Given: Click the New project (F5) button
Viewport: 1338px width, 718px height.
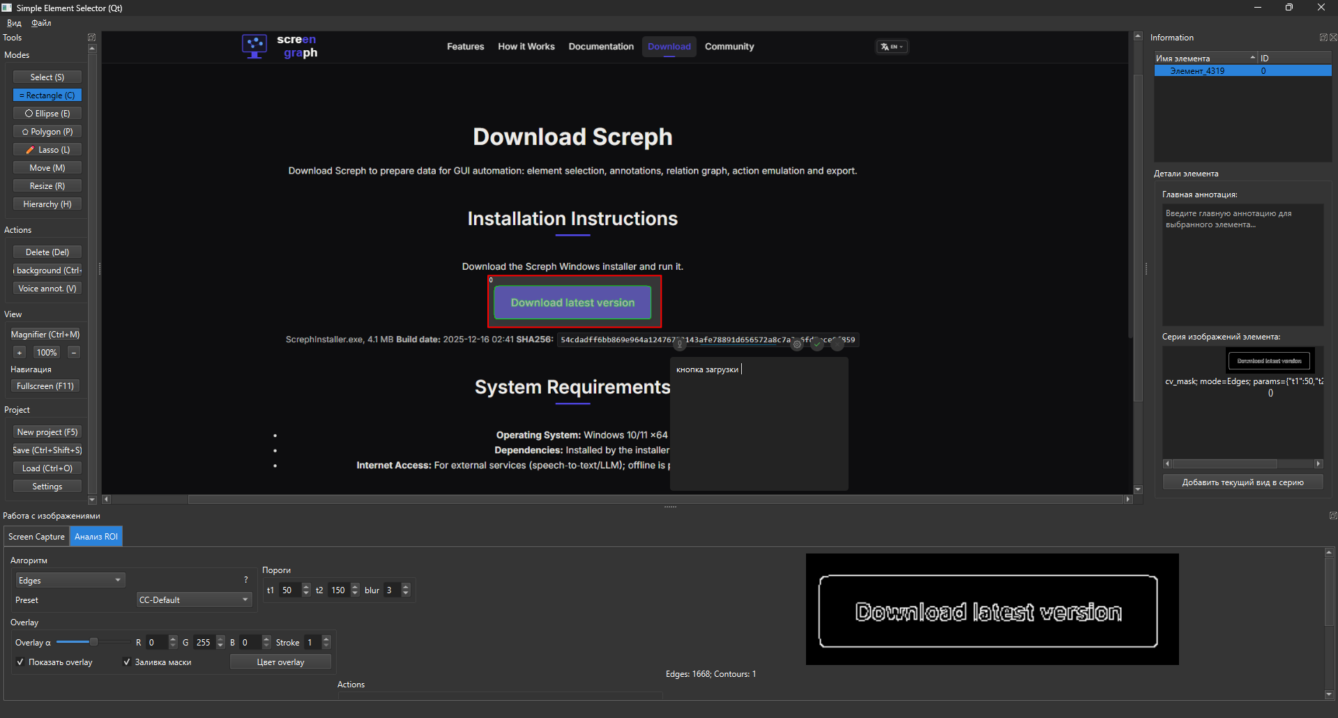Looking at the screenshot, I should coord(47,431).
